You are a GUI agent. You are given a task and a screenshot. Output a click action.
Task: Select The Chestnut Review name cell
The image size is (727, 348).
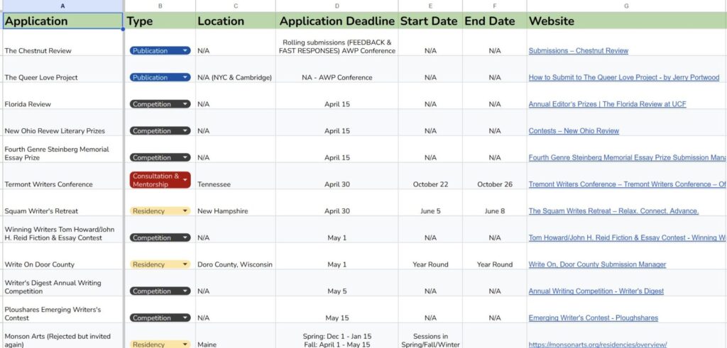[62, 43]
